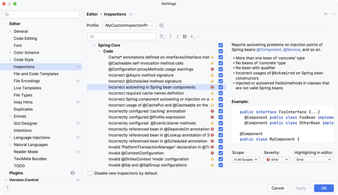Click the @Component link in description

tap(268, 50)
